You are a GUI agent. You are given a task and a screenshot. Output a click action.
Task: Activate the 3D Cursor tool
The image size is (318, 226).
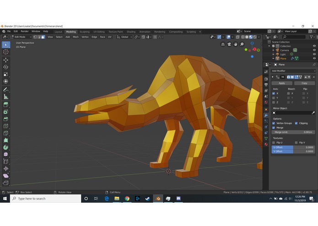click(x=6, y=52)
